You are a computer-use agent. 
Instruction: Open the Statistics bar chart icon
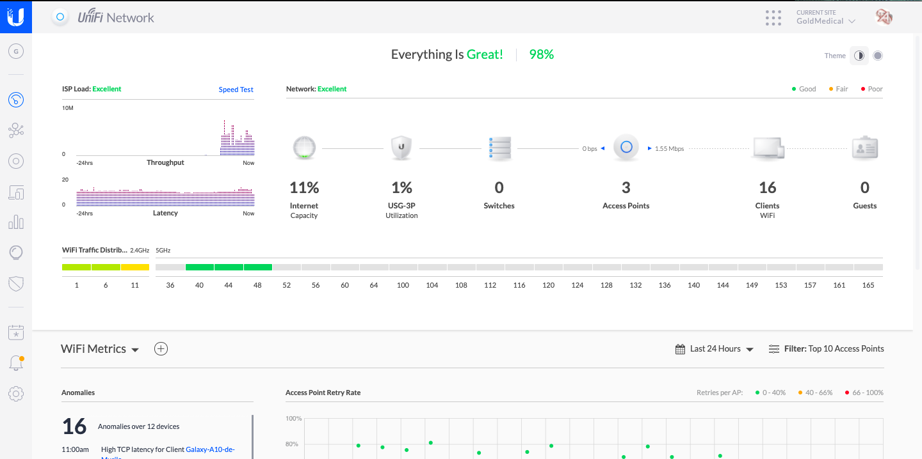pos(16,222)
